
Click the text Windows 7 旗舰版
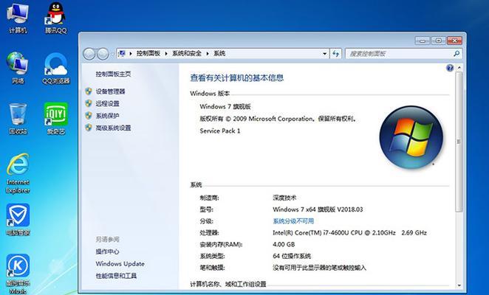[225, 106]
